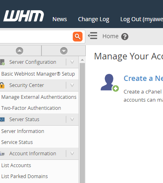
Task: Click the Account Information icon
Action: 2,154
